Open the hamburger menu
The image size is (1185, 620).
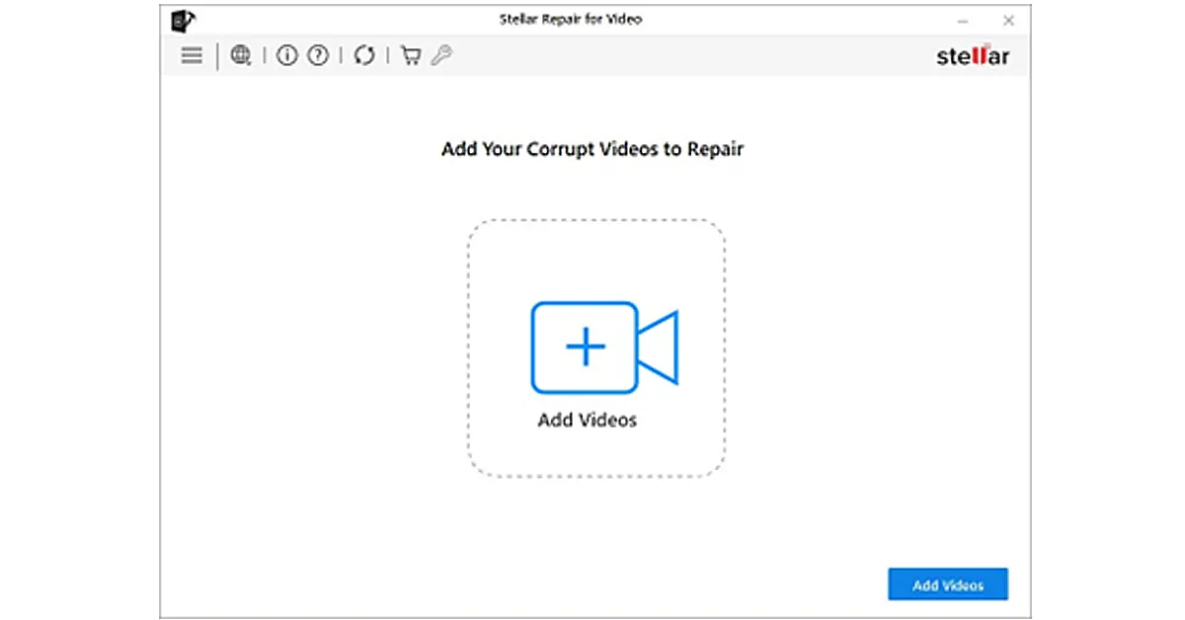pos(192,56)
